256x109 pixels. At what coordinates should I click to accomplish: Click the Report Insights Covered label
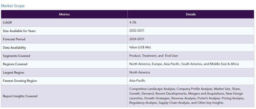(x=20, y=96)
